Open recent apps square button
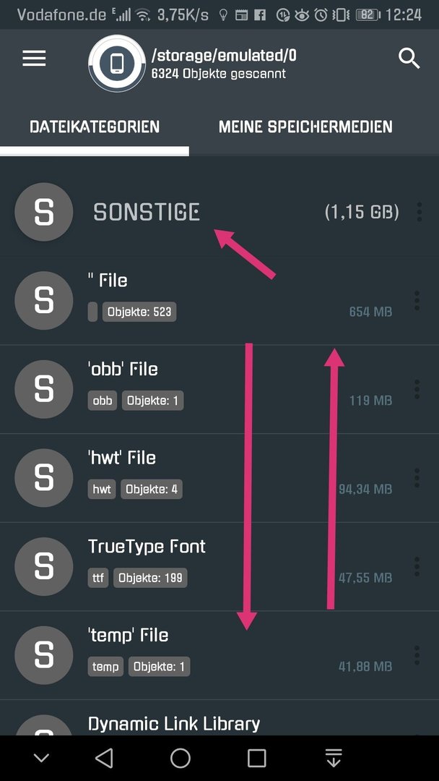This screenshot has height=781, width=439. 256,758
